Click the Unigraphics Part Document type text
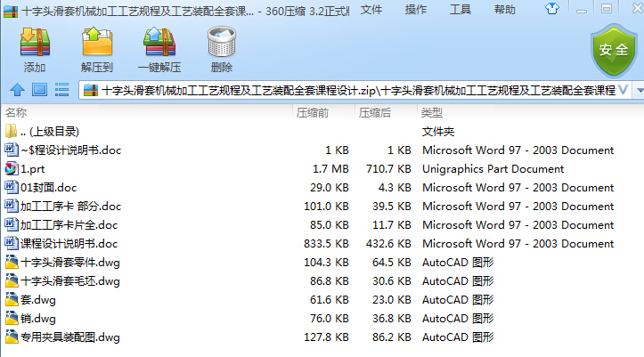 pyautogui.click(x=493, y=169)
